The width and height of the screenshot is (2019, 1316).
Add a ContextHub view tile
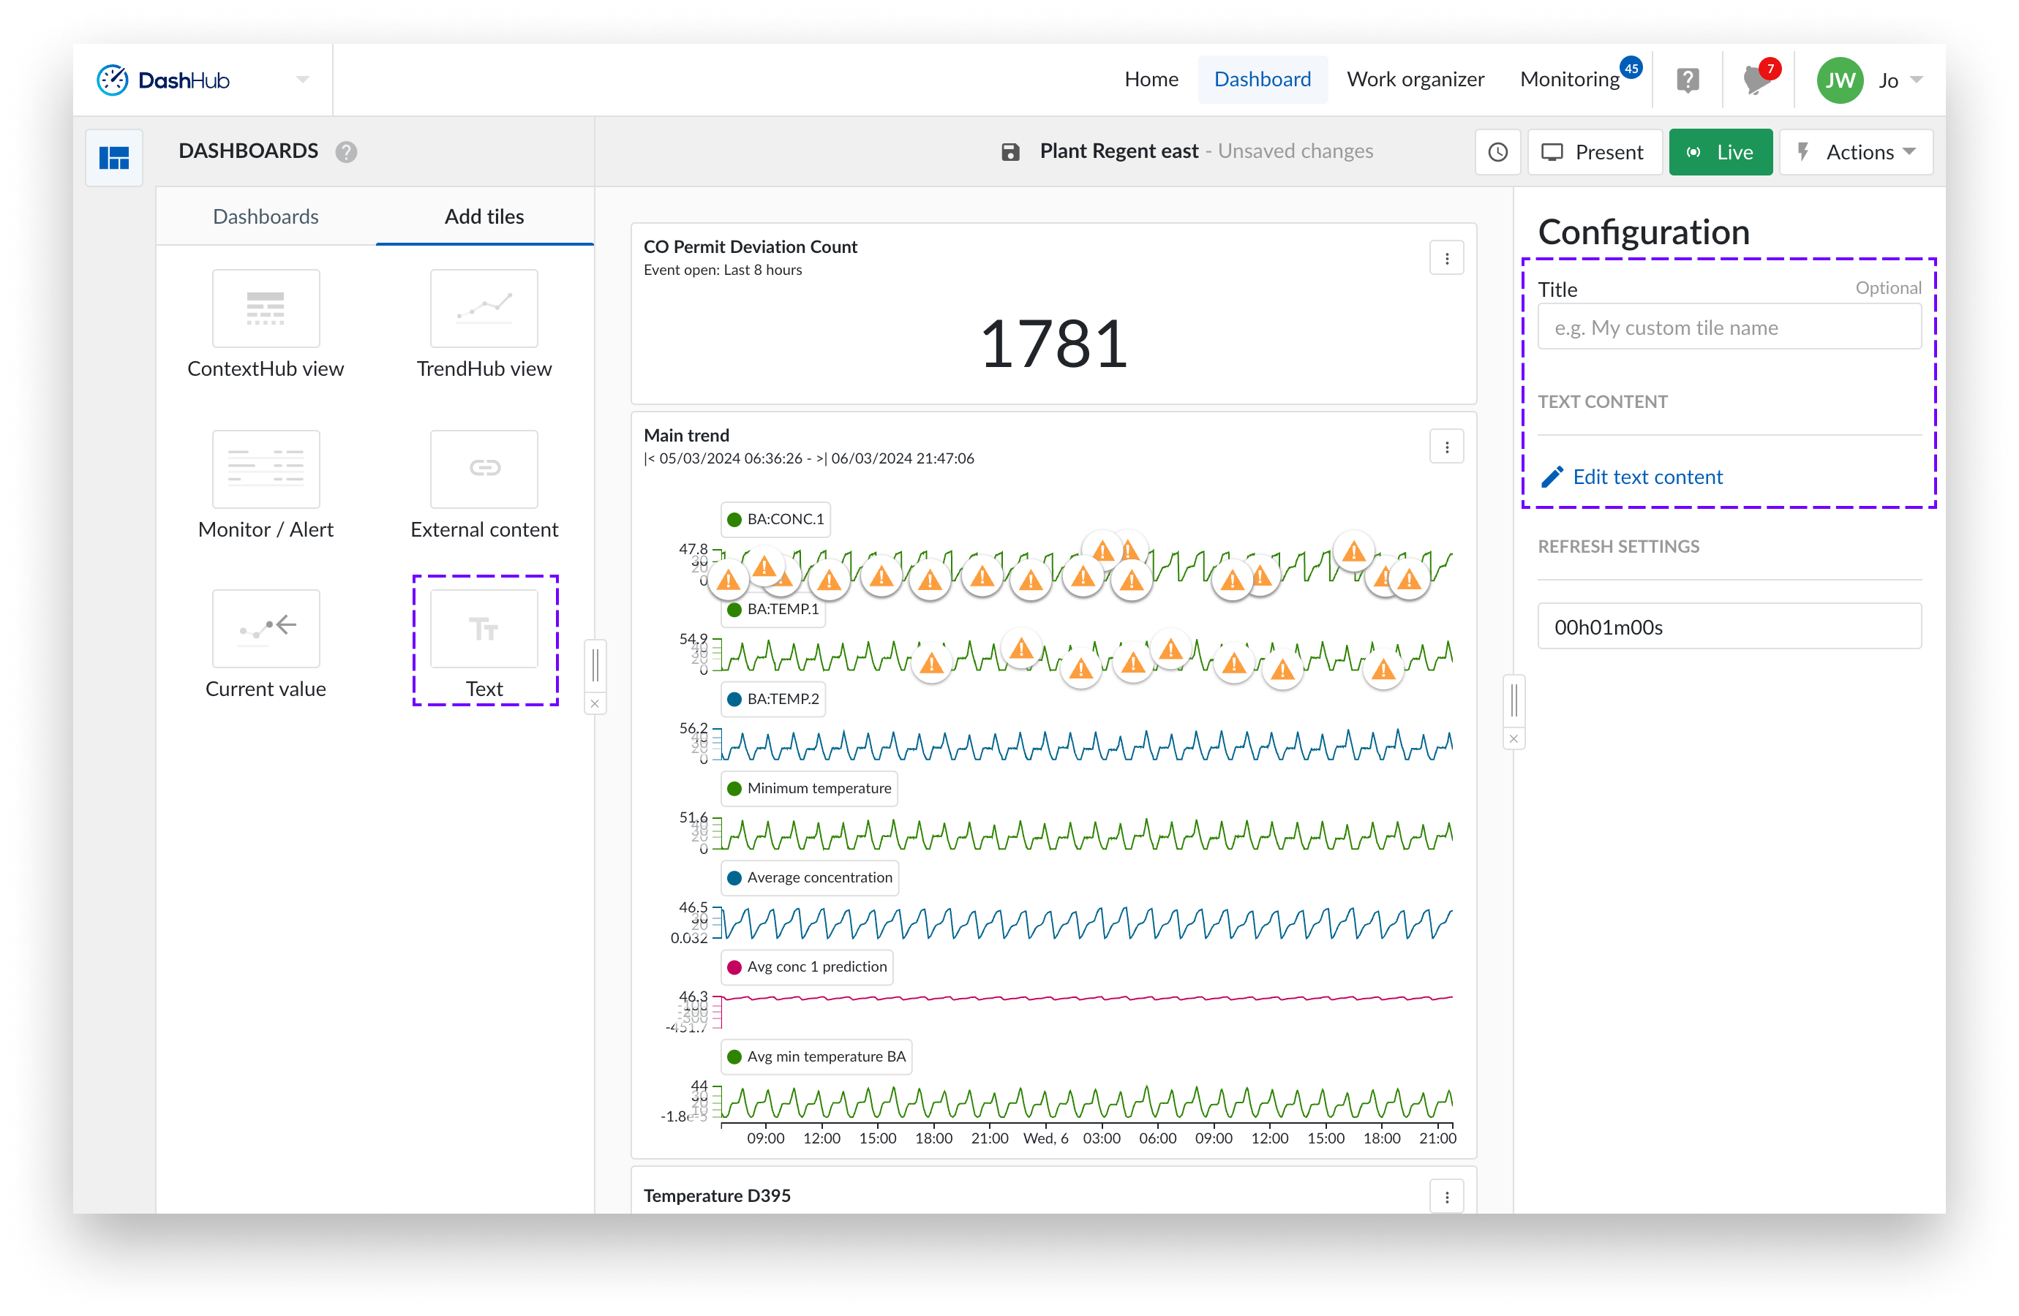click(x=266, y=325)
